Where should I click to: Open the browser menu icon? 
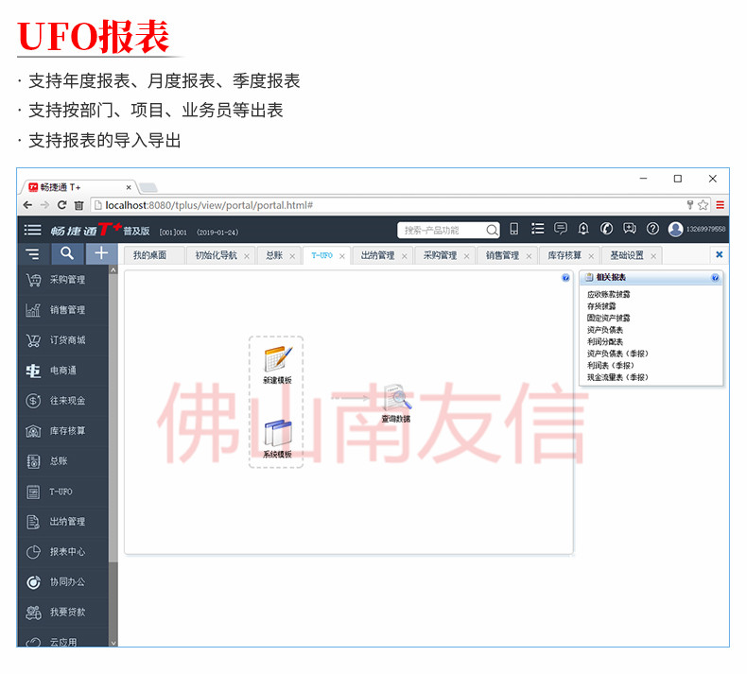720,205
